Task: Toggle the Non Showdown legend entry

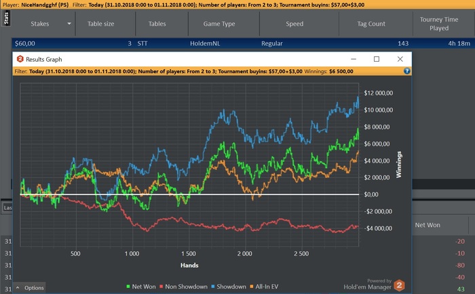Action: coord(184,287)
